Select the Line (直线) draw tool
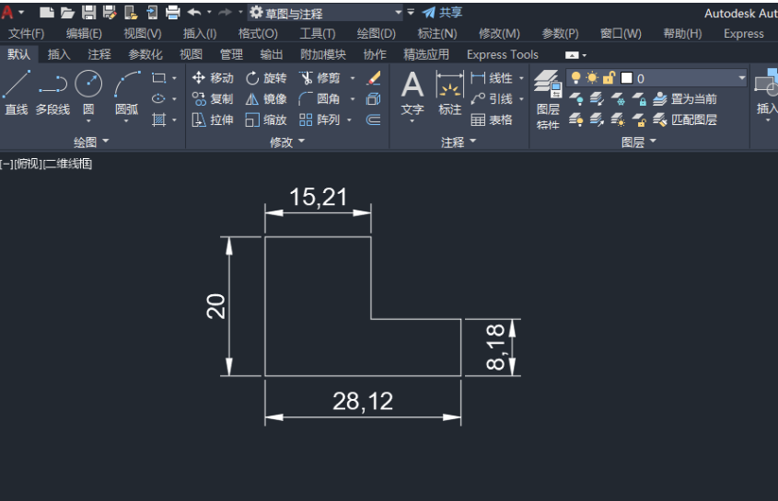Image resolution: width=778 pixels, height=501 pixels. coord(16,93)
